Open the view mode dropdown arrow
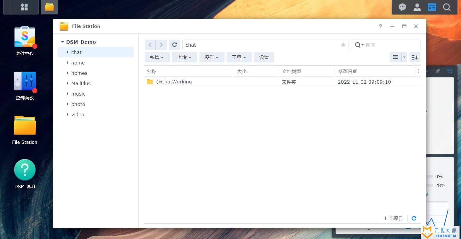Screen dimensions: 461x239 tap(404, 57)
